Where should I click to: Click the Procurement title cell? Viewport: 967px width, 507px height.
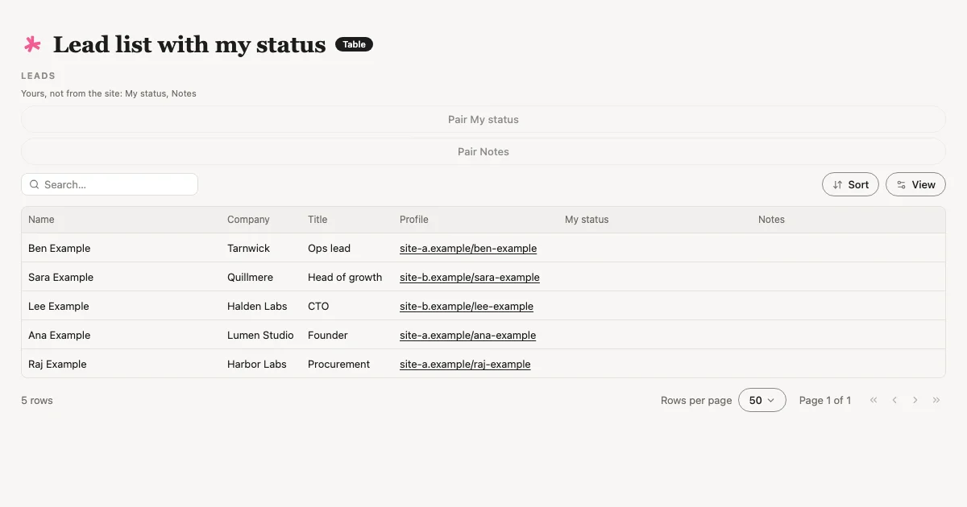tap(338, 364)
